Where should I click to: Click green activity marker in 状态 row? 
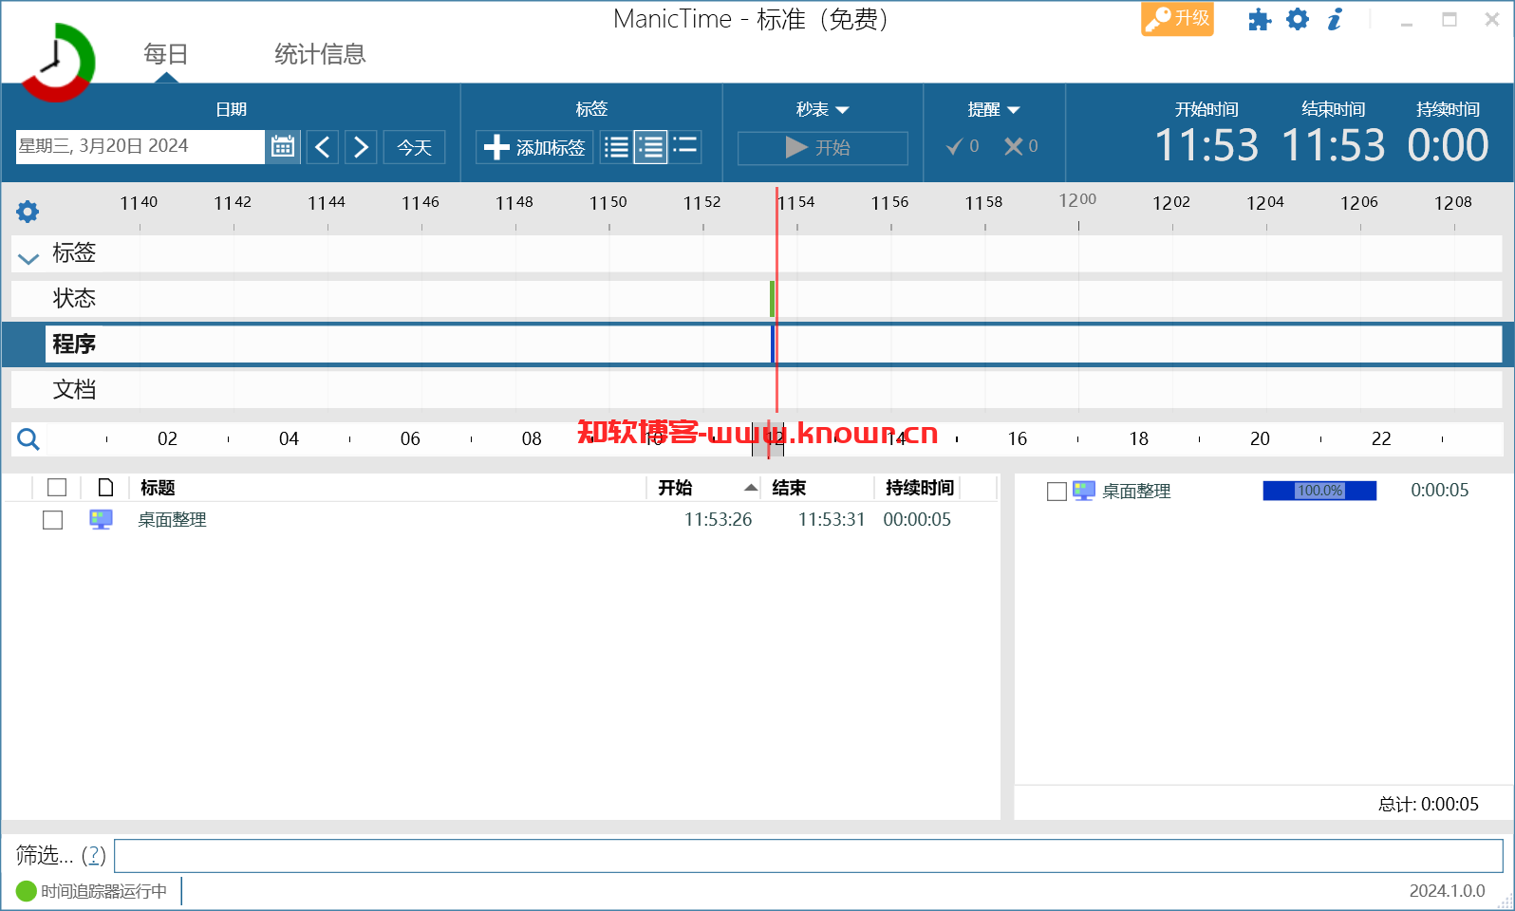(772, 299)
